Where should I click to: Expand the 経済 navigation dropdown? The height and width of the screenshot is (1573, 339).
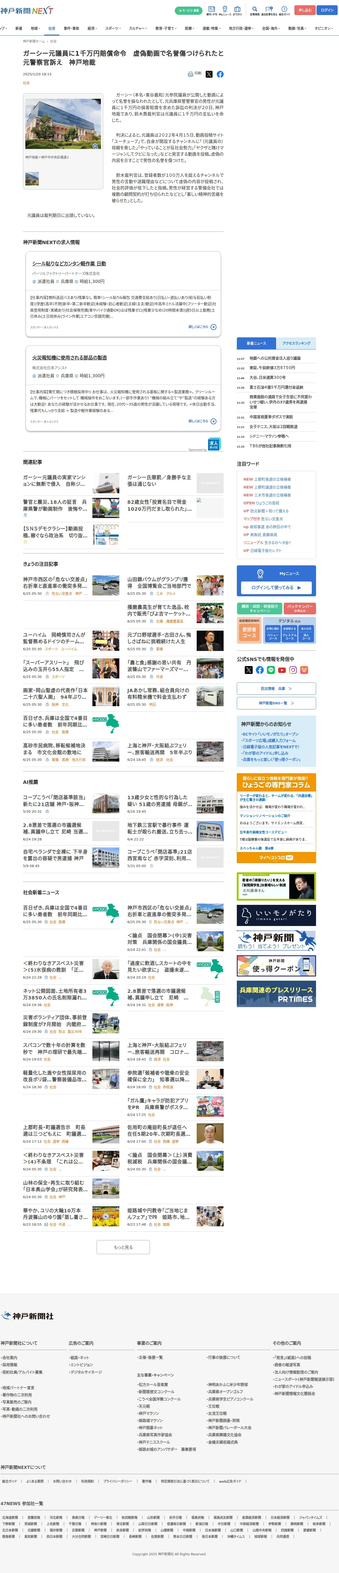[x=92, y=28]
